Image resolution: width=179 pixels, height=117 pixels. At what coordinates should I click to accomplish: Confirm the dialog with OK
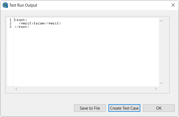(x=159, y=108)
